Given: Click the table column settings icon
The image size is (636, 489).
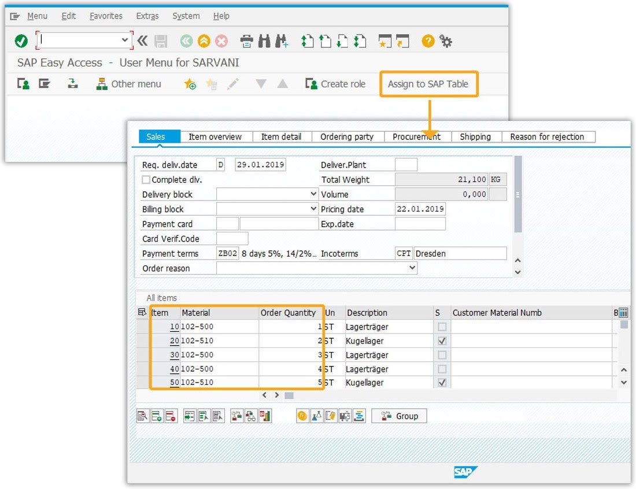Looking at the screenshot, I should [x=623, y=312].
